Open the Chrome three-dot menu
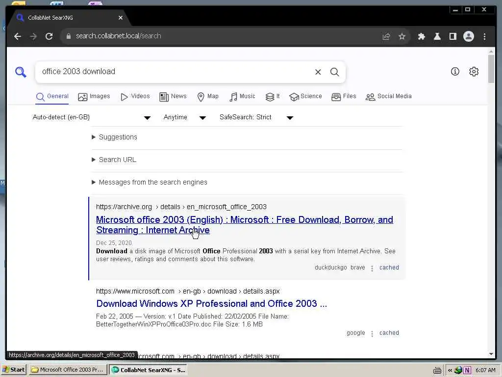Viewport: 502px width, 377px height. 484,36
